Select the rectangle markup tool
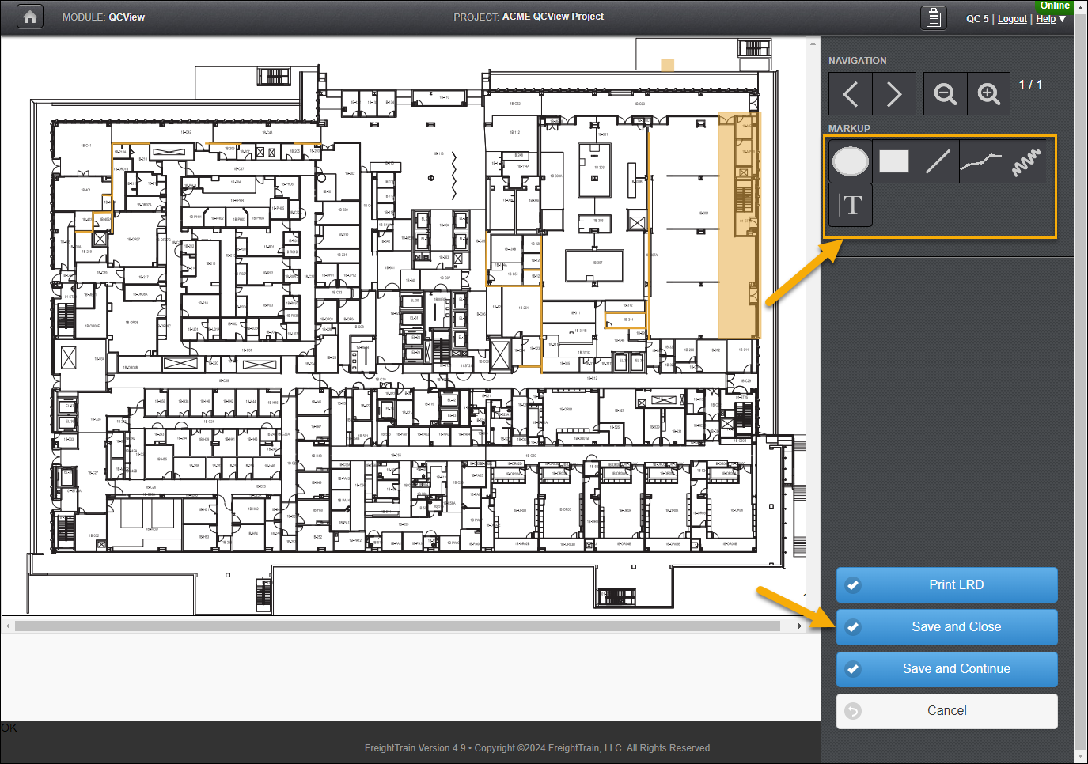The image size is (1088, 764). click(894, 161)
